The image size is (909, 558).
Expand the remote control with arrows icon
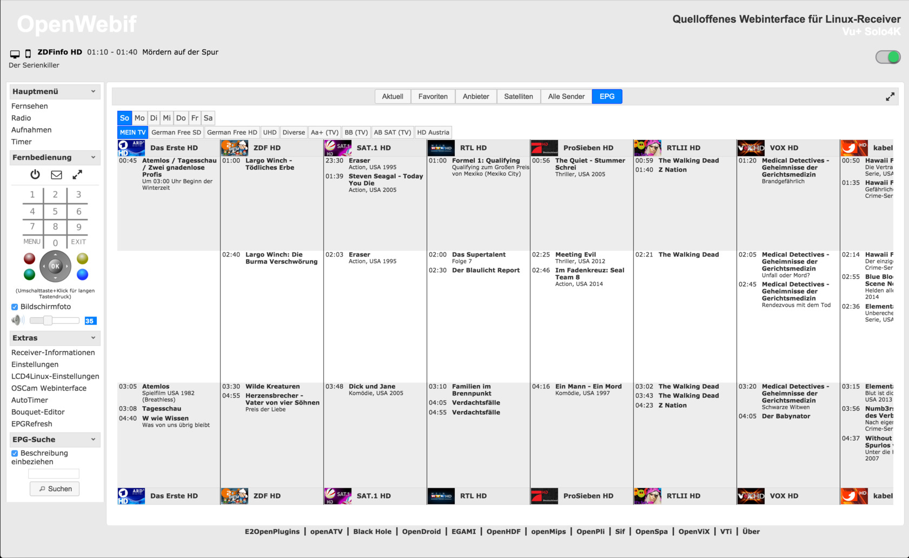click(x=77, y=174)
